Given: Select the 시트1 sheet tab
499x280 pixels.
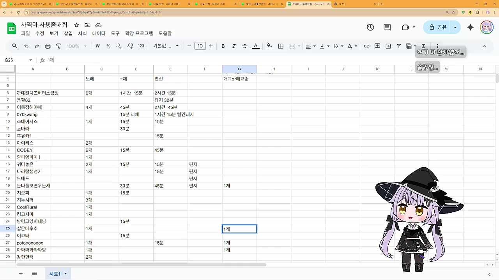Looking at the screenshot, I should 58,274.
